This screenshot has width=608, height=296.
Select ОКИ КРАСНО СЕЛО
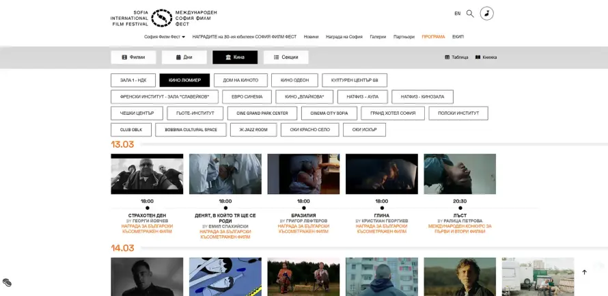pyautogui.click(x=310, y=130)
